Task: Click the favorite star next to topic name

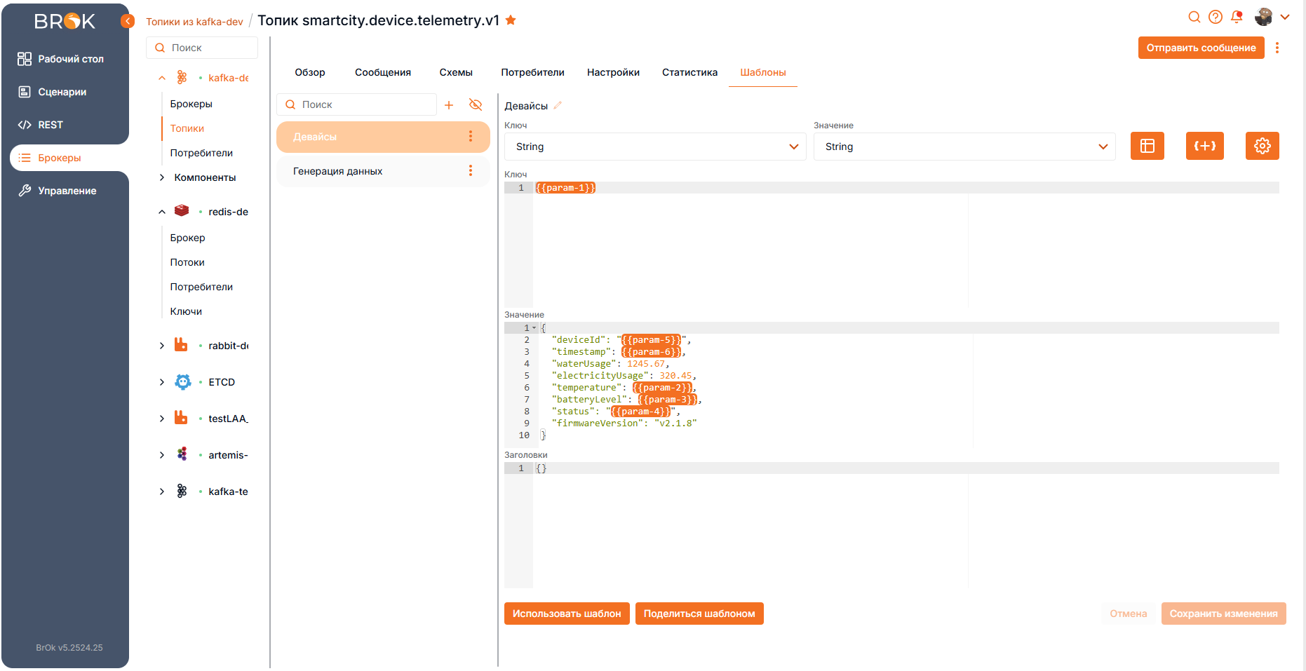Action: (x=511, y=20)
